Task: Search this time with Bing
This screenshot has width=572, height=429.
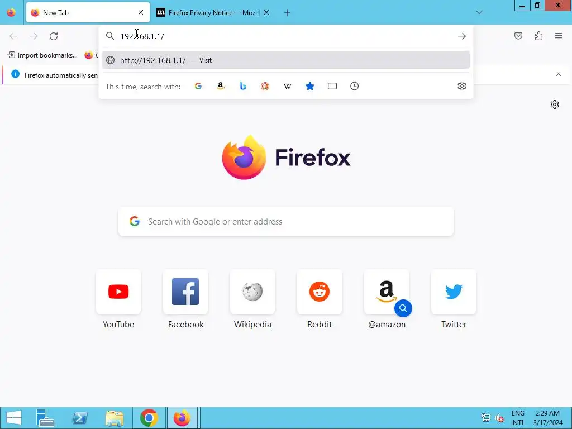Action: 243,86
